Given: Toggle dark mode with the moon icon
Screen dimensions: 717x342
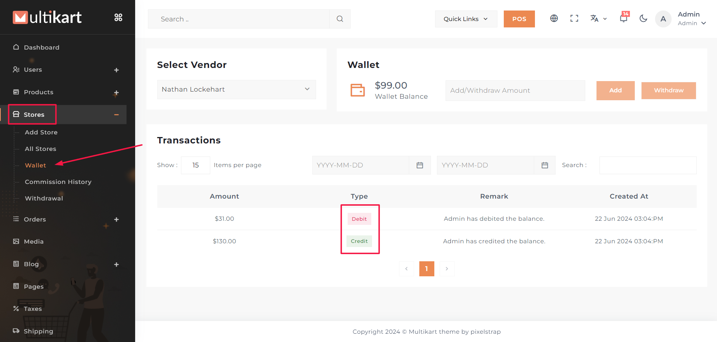Looking at the screenshot, I should point(643,18).
